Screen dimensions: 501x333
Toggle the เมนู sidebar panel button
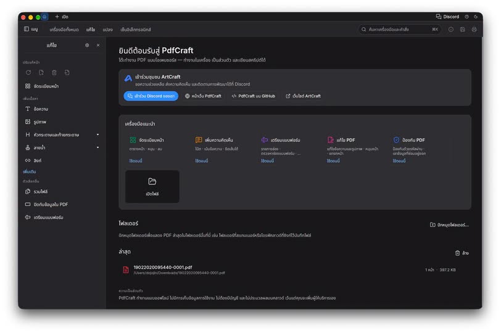(31, 30)
